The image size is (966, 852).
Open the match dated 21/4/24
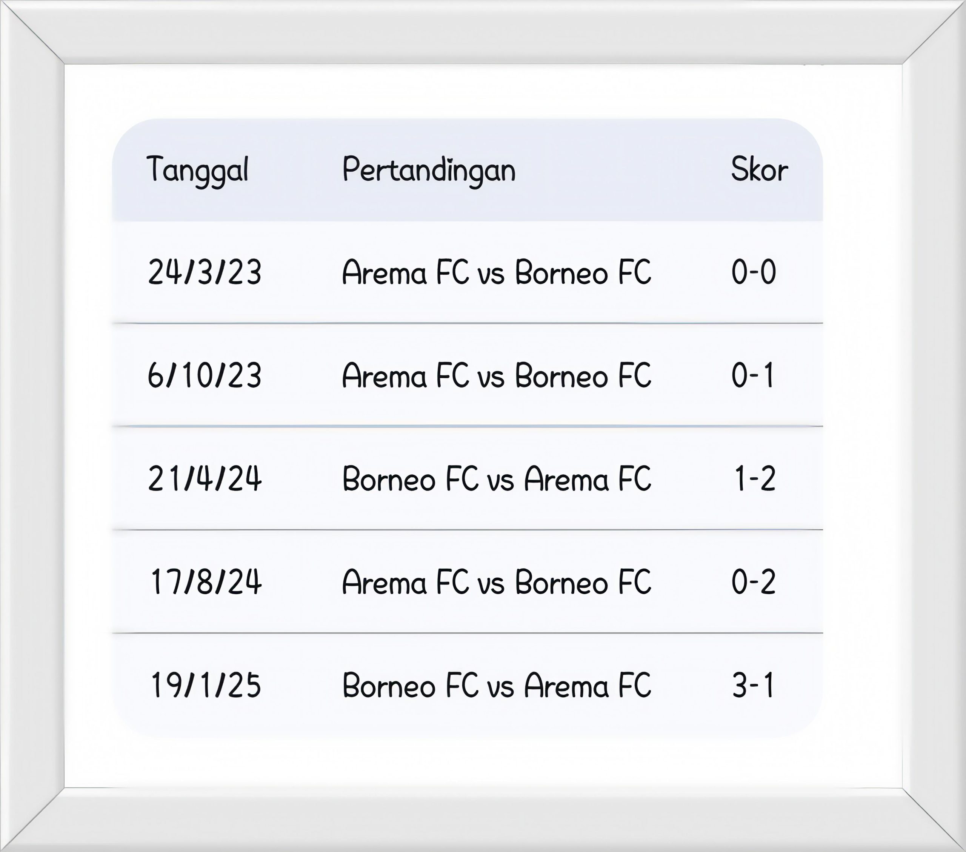pyautogui.click(x=496, y=479)
